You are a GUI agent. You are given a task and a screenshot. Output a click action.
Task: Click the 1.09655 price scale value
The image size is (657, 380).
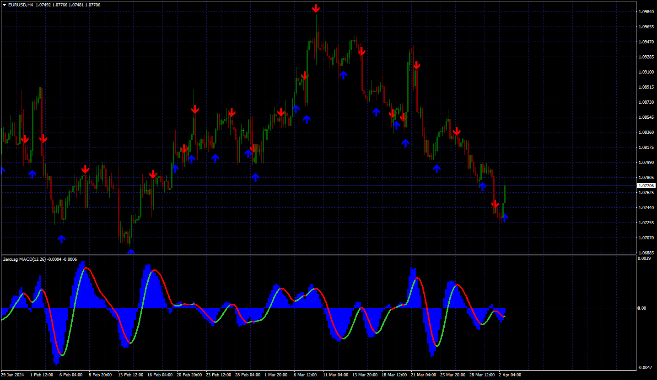646,27
